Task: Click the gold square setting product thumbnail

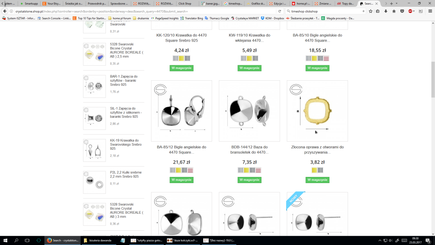Action: 317,111
